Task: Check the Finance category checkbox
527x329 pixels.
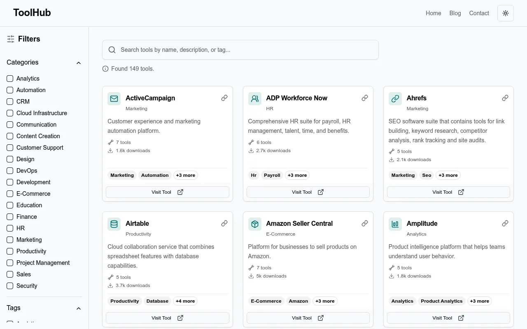Action: [x=10, y=217]
